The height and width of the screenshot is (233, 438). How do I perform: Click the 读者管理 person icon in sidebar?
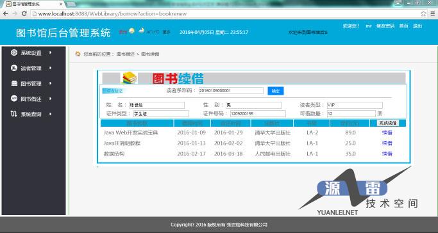click(14, 68)
